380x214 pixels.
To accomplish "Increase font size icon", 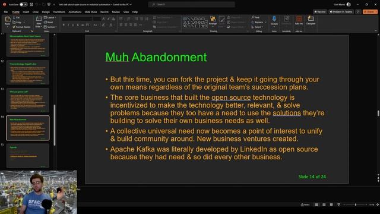I will (x=103, y=18).
